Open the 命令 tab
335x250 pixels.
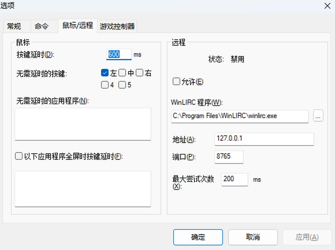tap(42, 27)
